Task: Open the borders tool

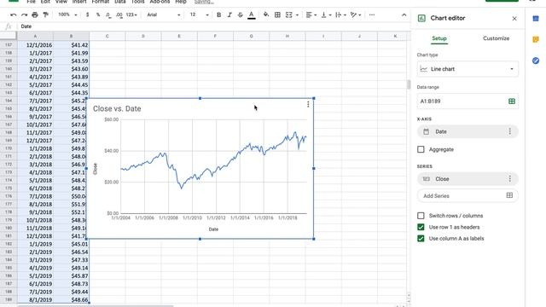Action: coord(277,15)
